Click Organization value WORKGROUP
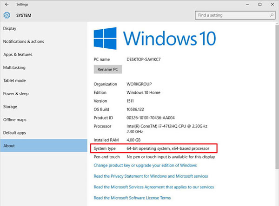The image size is (279, 206). click(x=139, y=84)
